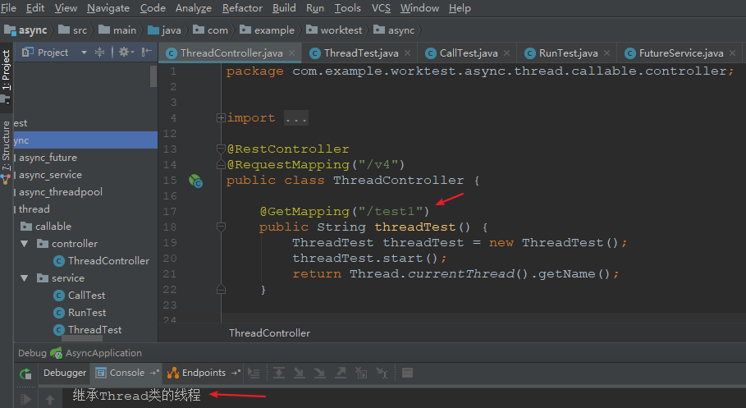The width and height of the screenshot is (746, 408).
Task: Close the CallTest.java tab
Action: click(506, 53)
